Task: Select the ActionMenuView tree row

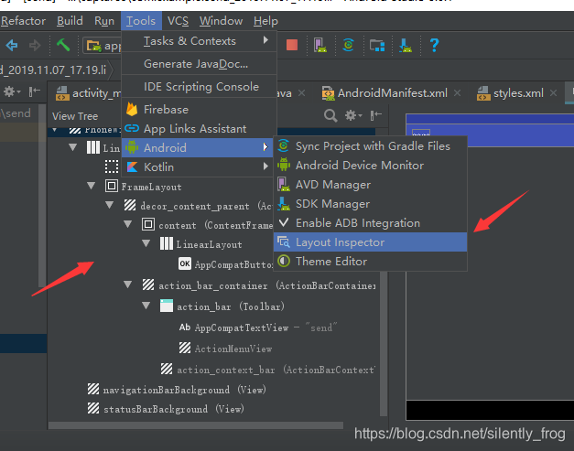Action: click(x=225, y=349)
